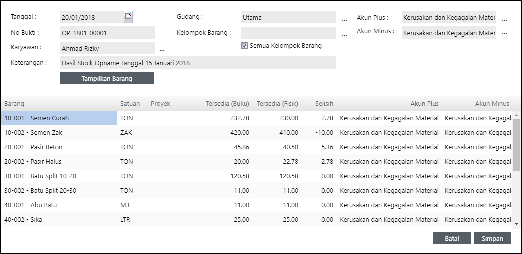
Task: Uncheck Semua Kelompok Barang checkbox
Action: pos(244,46)
